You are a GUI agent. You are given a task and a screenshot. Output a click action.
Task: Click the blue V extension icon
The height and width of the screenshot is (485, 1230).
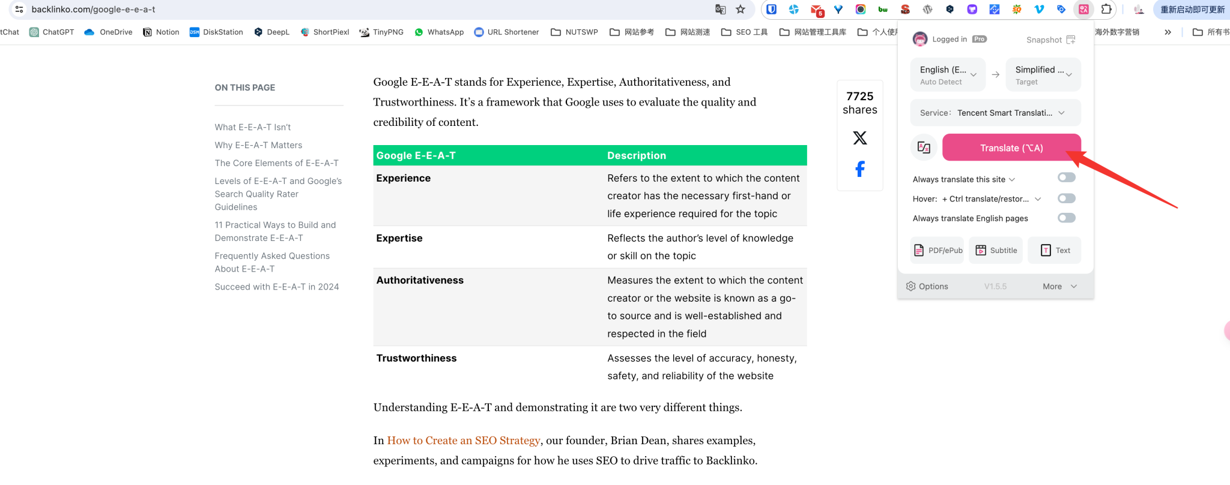point(1039,9)
